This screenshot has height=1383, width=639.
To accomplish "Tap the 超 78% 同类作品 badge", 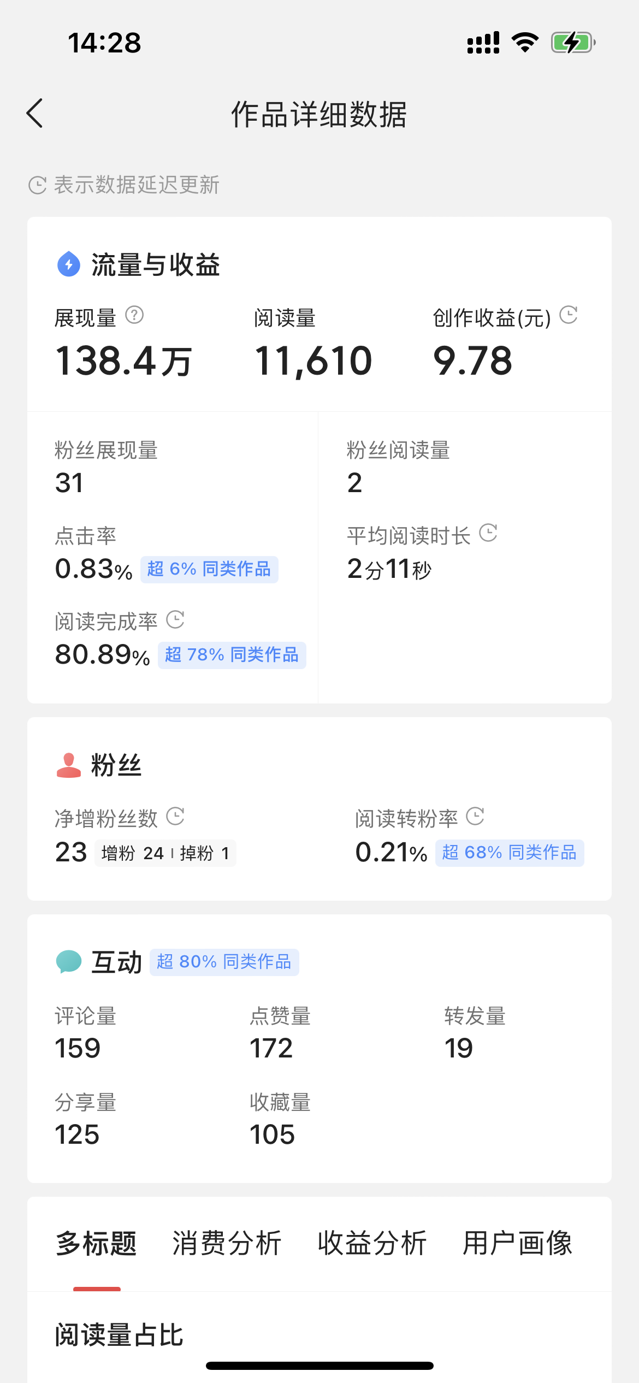I will click(x=232, y=655).
